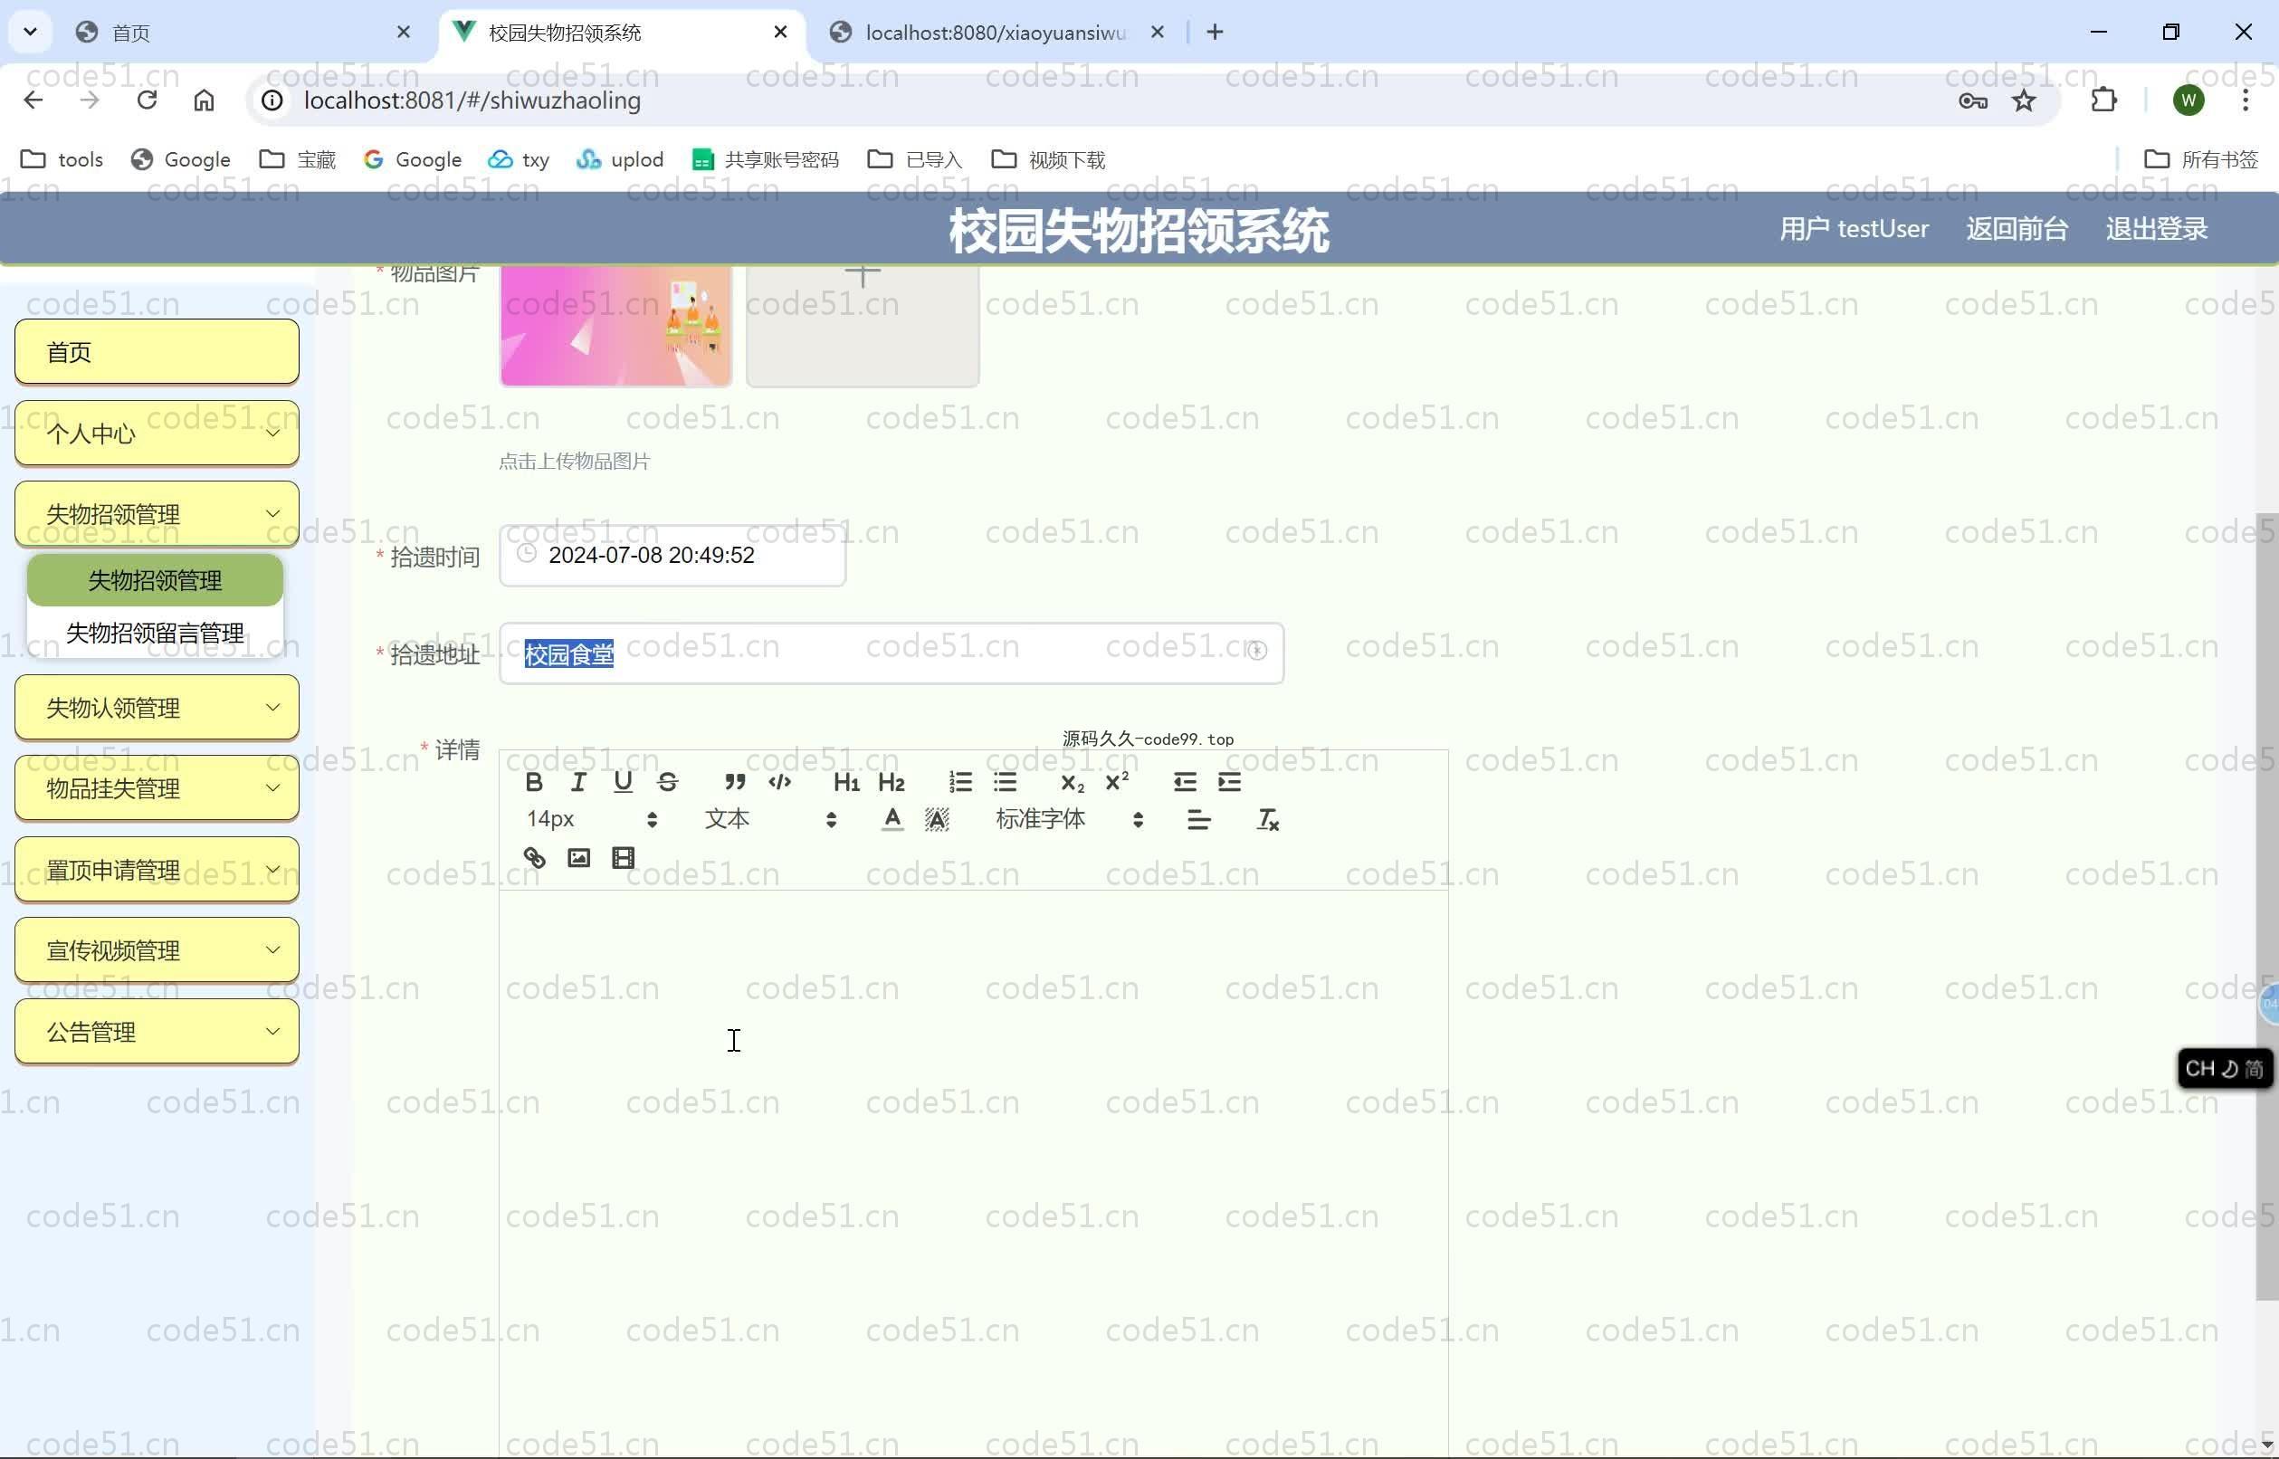Open the text background color picker
Viewport: 2279px width, 1459px height.
tap(937, 819)
